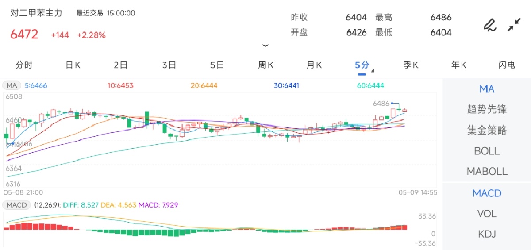Click the +2.28% change percentage

(91, 35)
